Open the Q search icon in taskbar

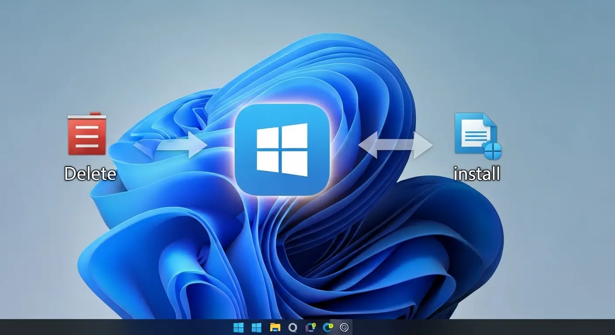[293, 328]
